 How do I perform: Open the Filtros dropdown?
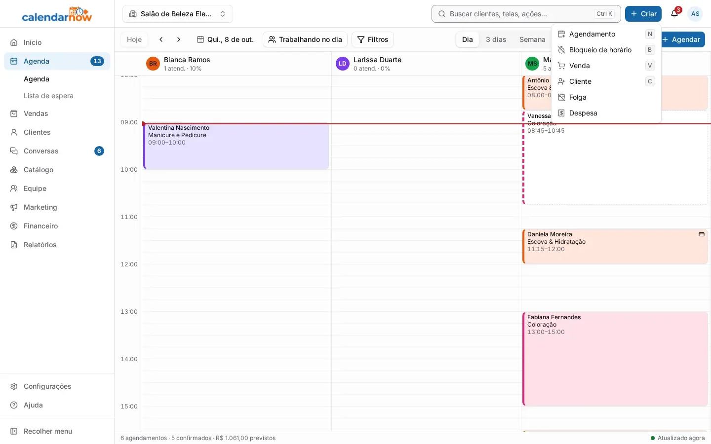pyautogui.click(x=373, y=39)
